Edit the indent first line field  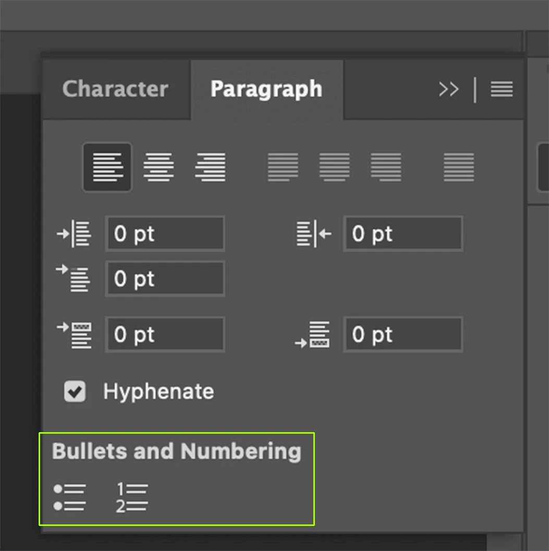[165, 279]
